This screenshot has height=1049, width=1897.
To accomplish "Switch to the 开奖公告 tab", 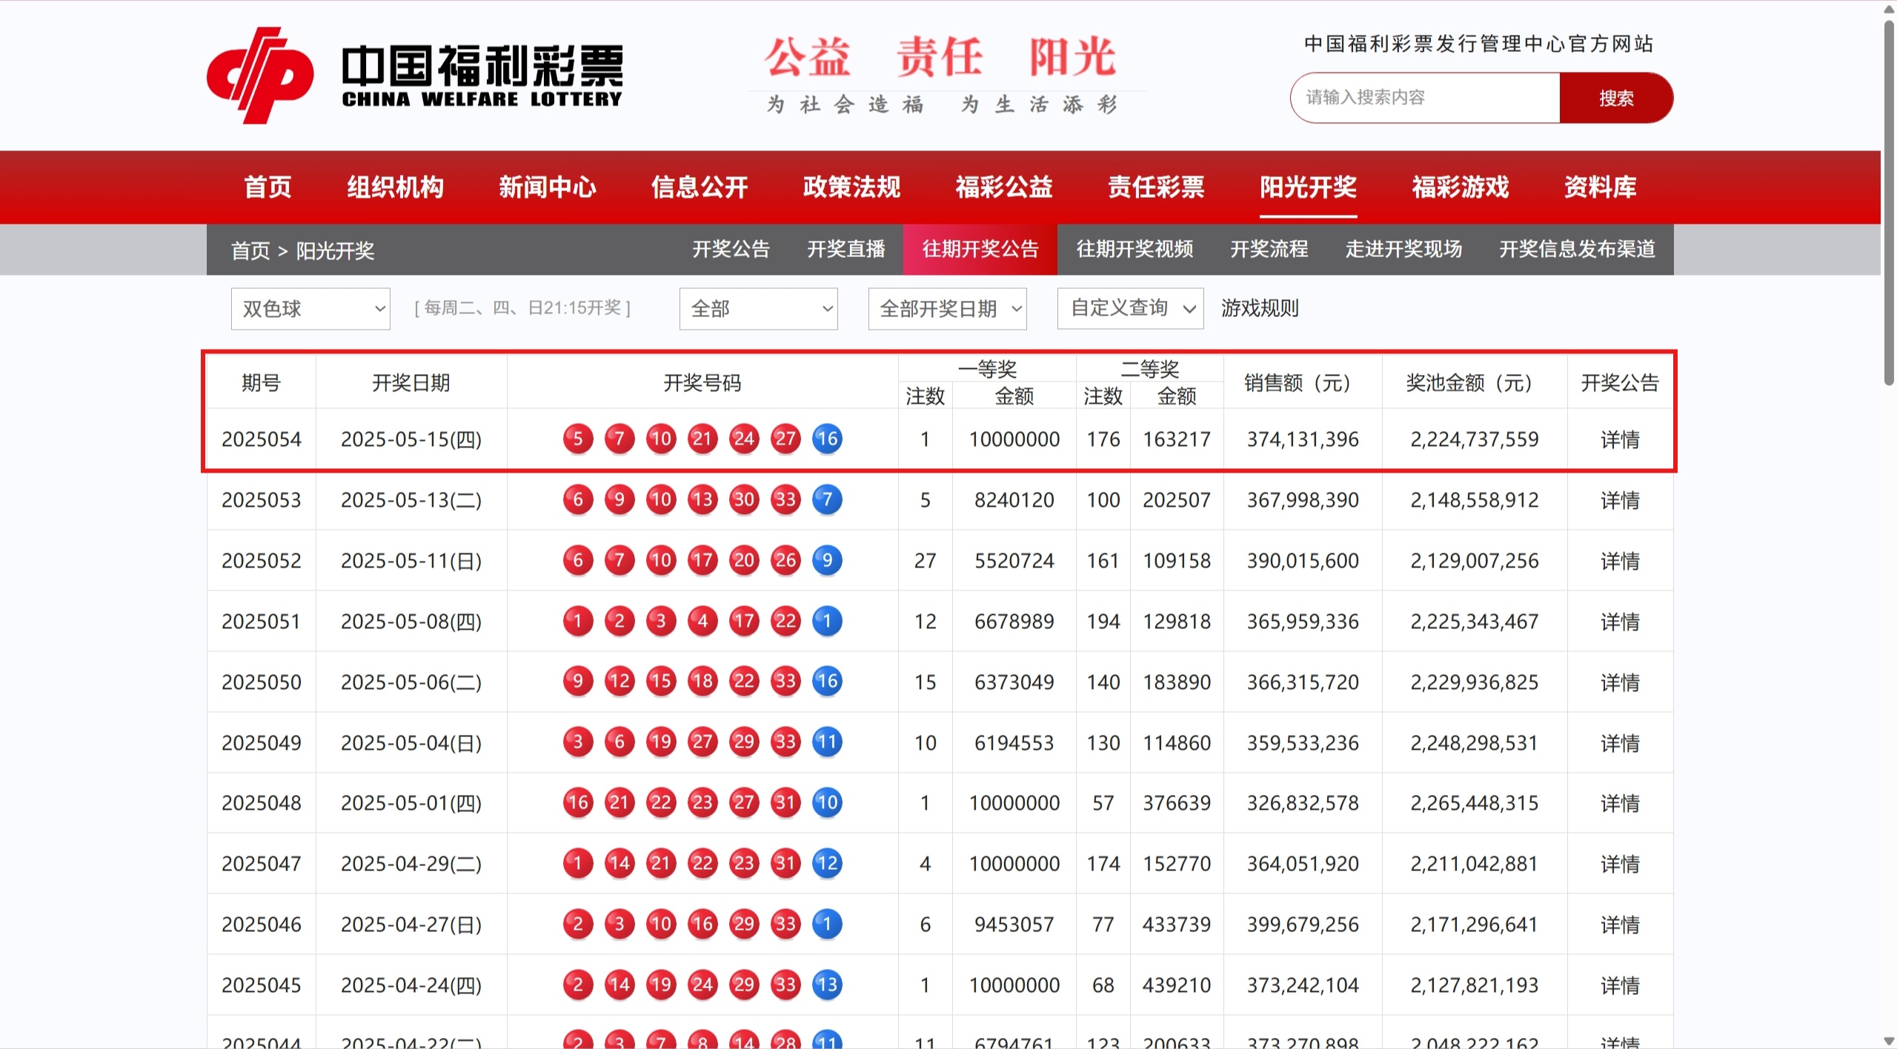I will [x=732, y=250].
